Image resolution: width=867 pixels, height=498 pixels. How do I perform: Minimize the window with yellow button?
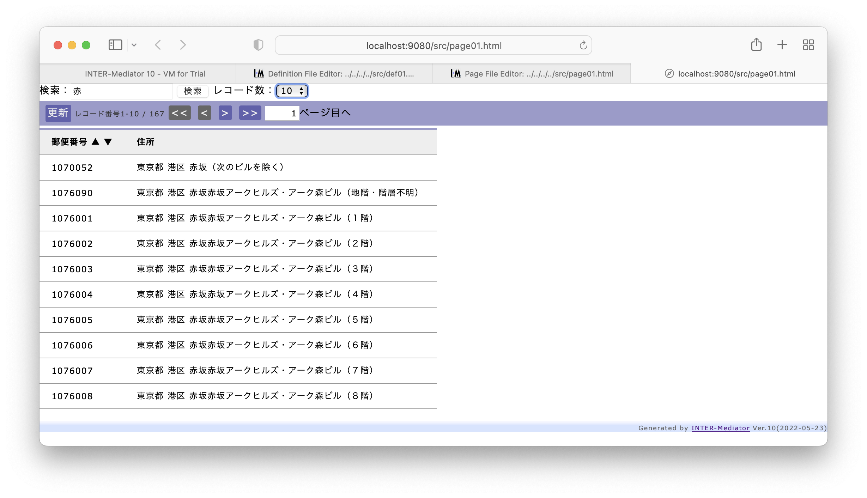pos(72,45)
